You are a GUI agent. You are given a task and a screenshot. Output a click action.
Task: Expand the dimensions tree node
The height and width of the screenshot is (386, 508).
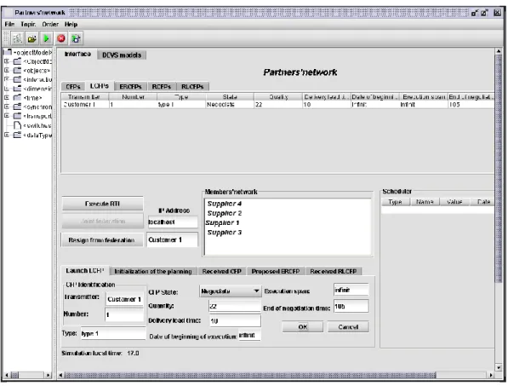[x=7, y=89]
